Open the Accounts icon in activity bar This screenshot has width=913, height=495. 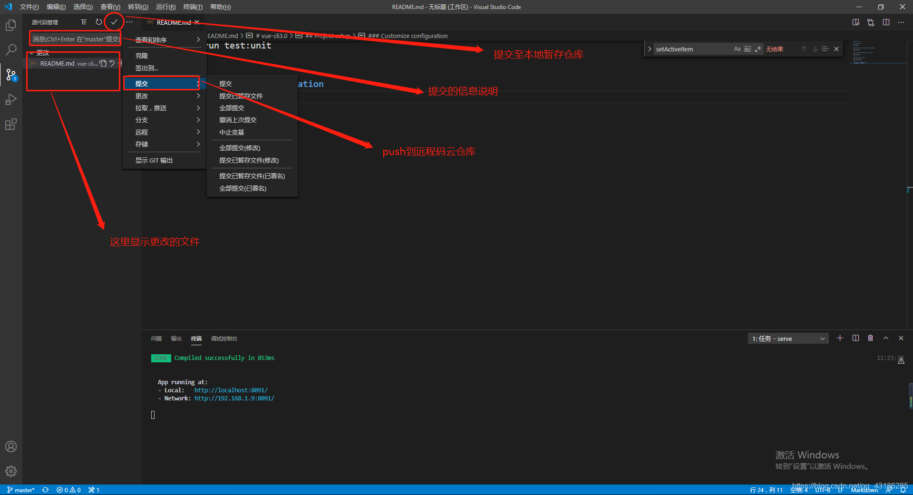10,446
